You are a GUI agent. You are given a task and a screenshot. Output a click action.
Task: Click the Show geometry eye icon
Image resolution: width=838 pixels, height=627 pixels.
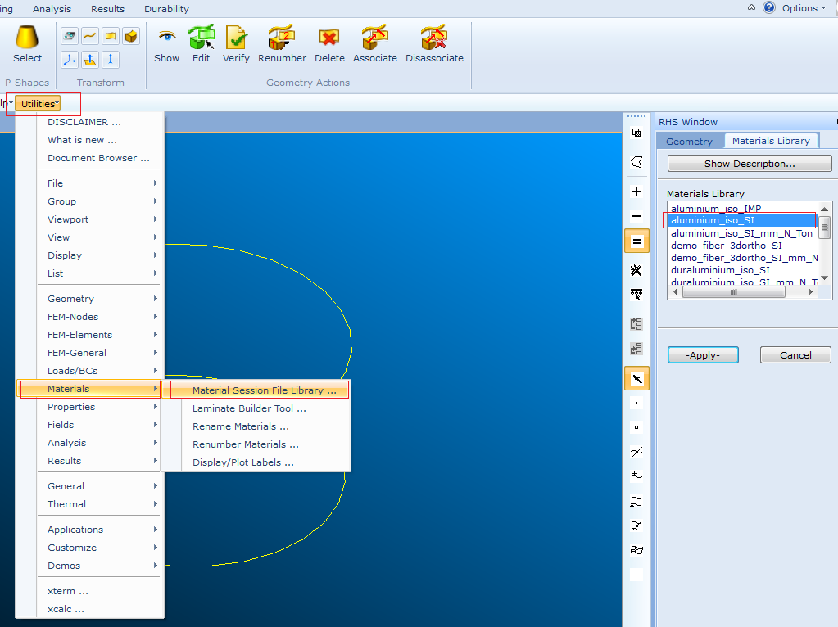[x=166, y=43]
